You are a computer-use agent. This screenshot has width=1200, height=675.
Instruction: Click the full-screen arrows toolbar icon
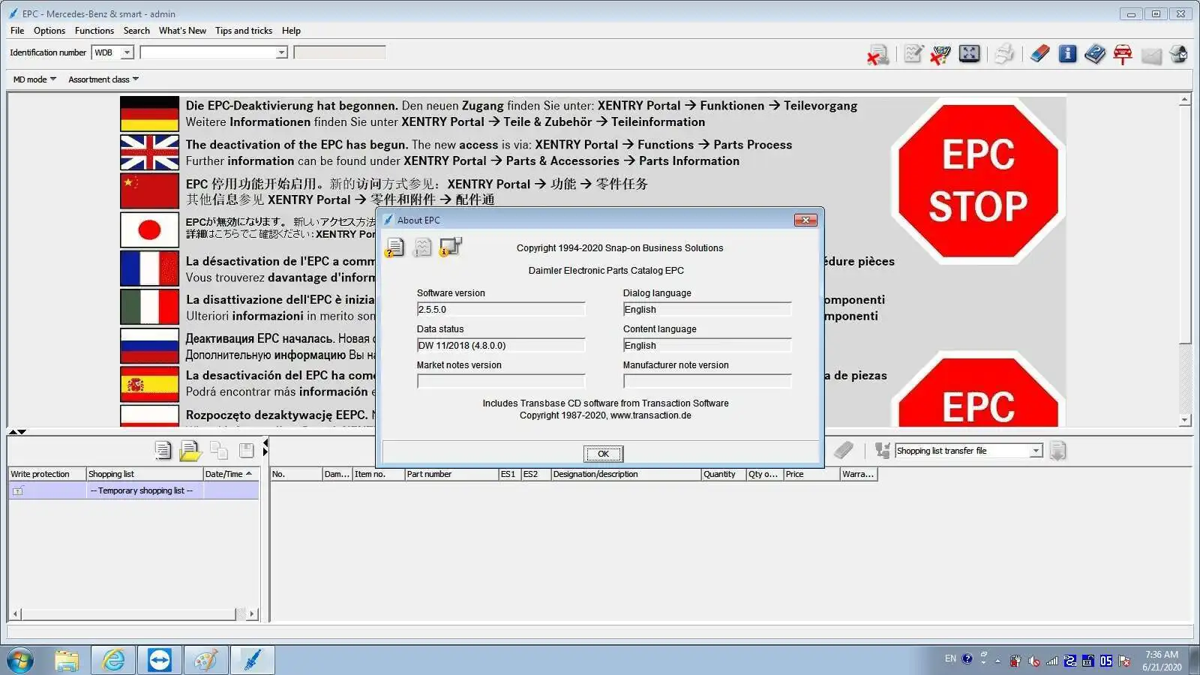click(x=969, y=54)
